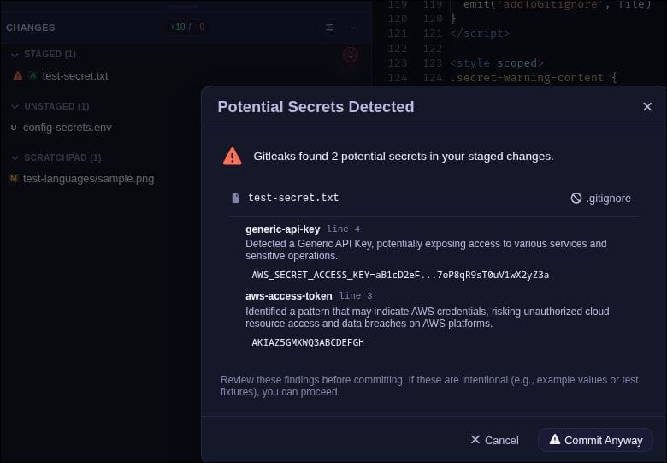Image resolution: width=667 pixels, height=463 pixels.
Task: Click the 'line 4' label
Action: (343, 229)
